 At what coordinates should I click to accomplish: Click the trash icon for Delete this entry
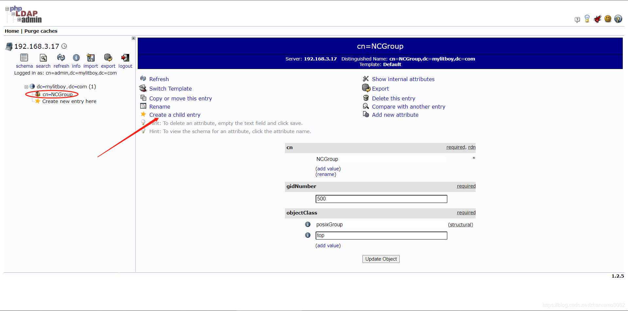tap(366, 98)
